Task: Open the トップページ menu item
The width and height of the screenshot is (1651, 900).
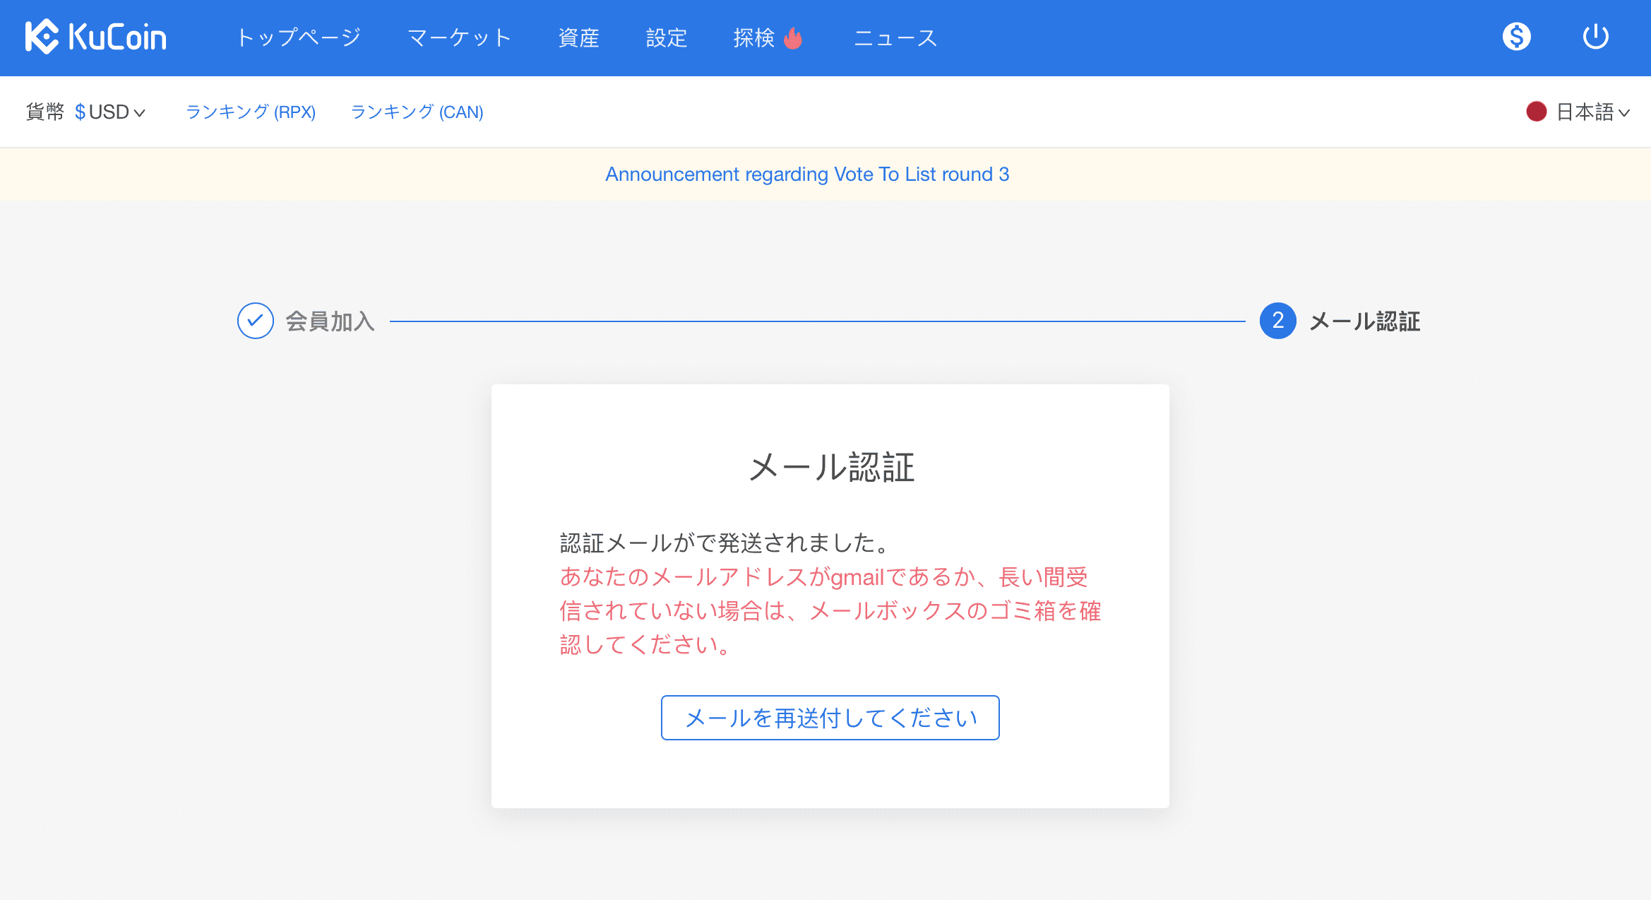Action: 298,37
